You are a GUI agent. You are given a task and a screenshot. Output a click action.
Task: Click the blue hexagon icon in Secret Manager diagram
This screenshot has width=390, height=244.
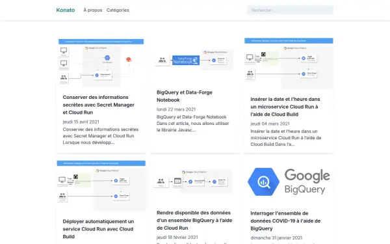point(107,58)
